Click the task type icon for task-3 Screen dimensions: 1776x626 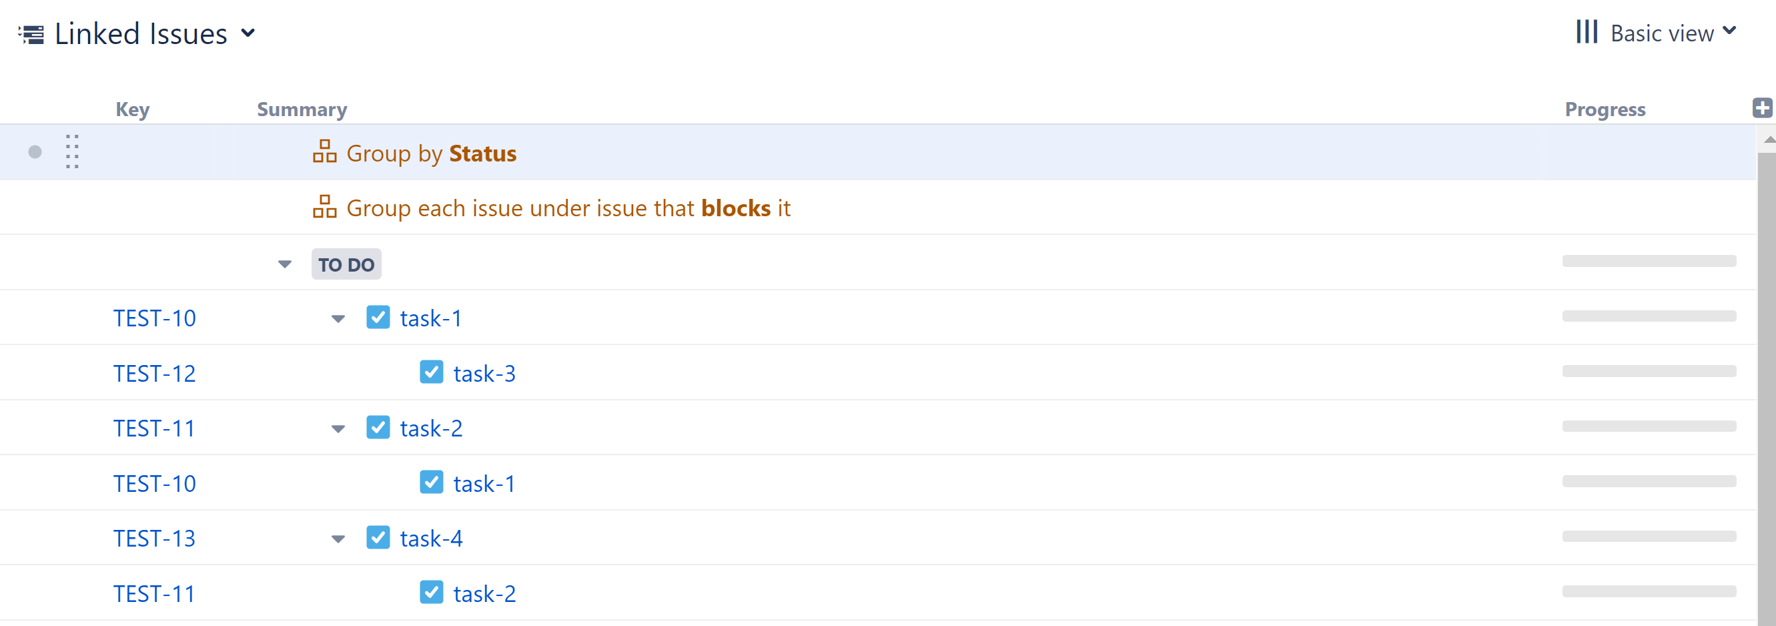pos(432,372)
